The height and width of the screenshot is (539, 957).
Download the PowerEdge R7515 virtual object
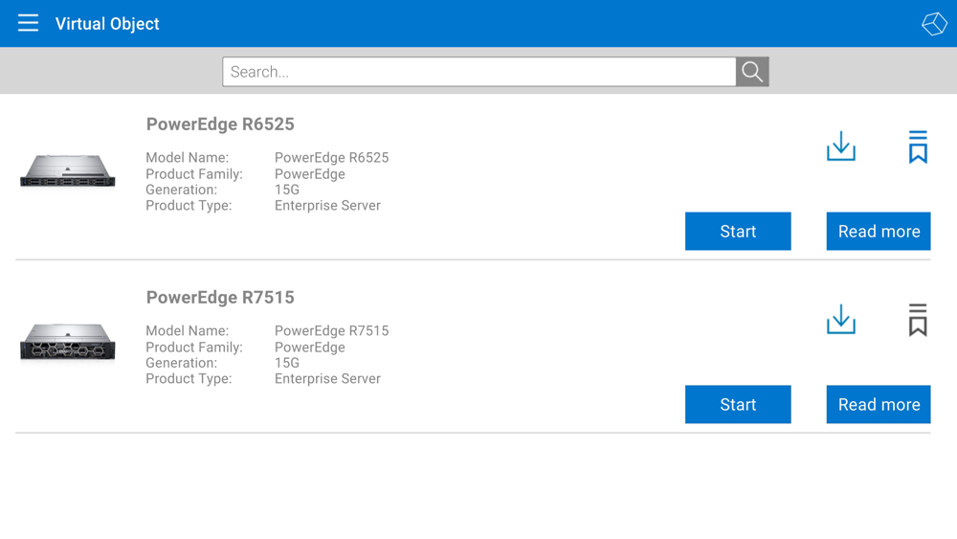click(x=841, y=321)
